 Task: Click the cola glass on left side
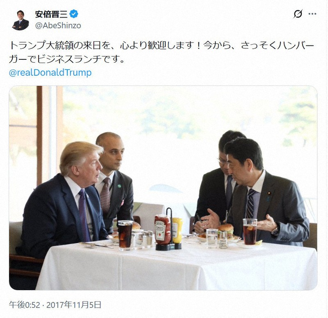125,235
